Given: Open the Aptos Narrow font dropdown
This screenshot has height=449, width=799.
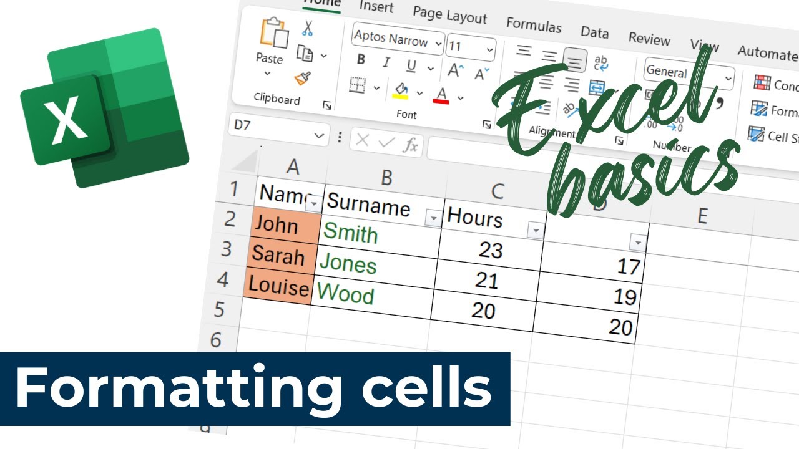Looking at the screenshot, I should point(438,44).
